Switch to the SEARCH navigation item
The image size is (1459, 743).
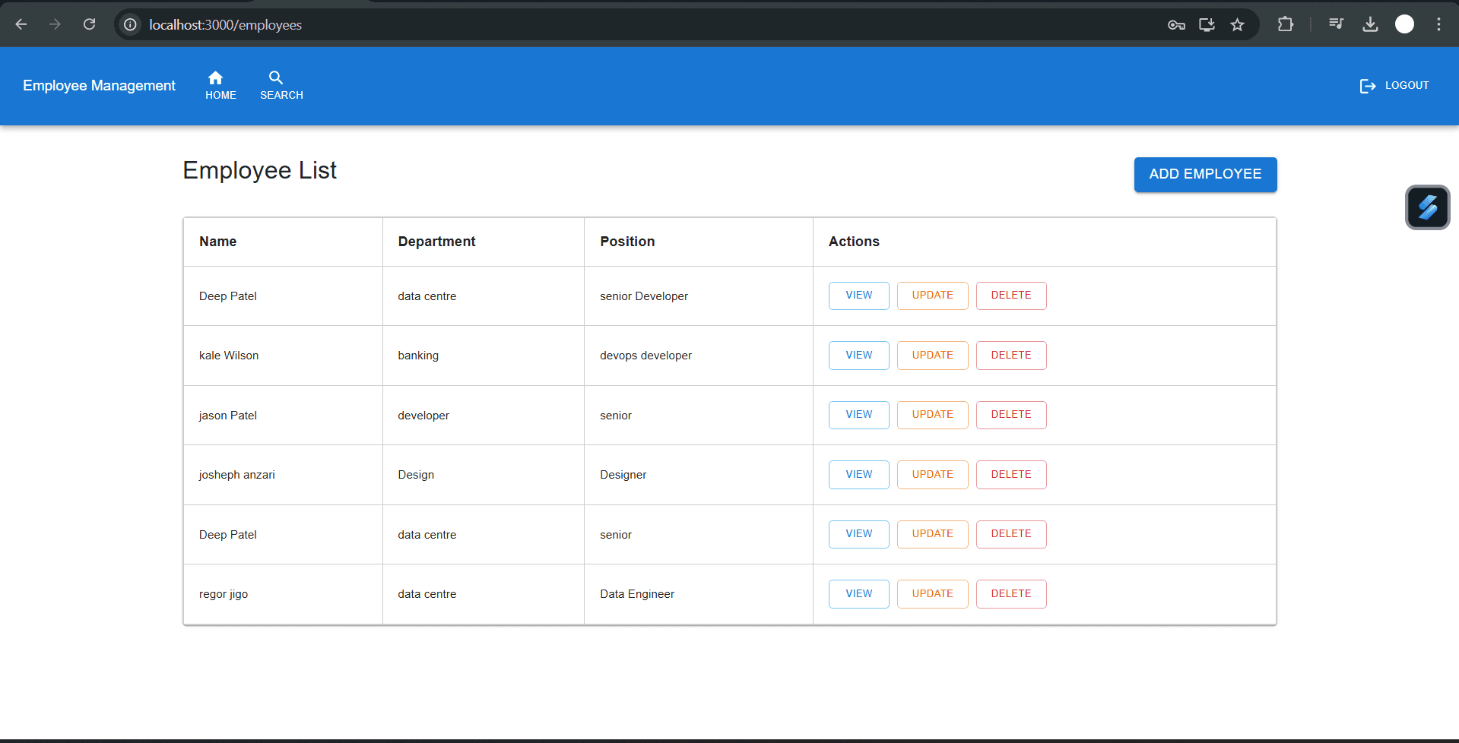coord(281,84)
